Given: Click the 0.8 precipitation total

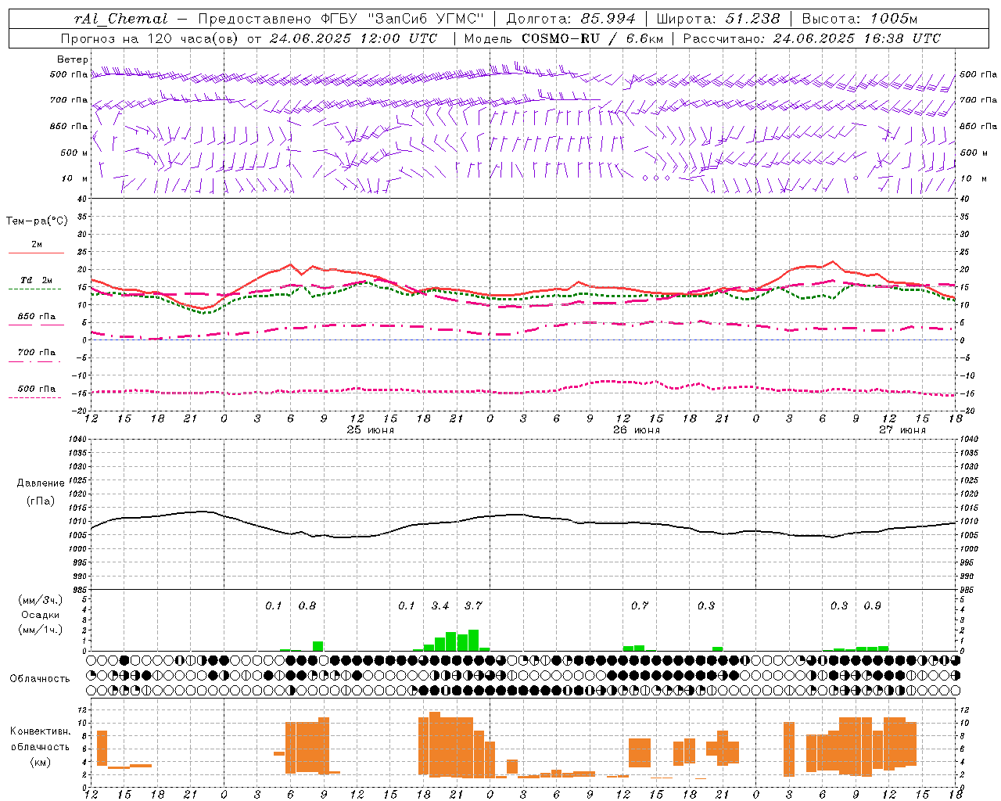Looking at the screenshot, I should point(307,605).
